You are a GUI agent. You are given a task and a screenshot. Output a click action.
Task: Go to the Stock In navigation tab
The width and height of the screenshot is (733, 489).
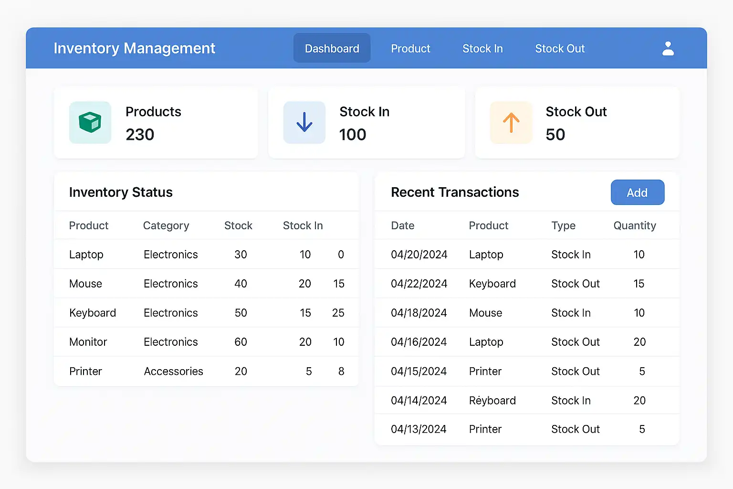click(x=482, y=48)
